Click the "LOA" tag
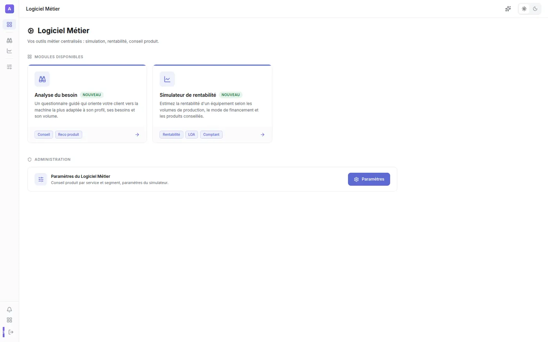Viewport: 548px width, 342px height. (x=191, y=134)
